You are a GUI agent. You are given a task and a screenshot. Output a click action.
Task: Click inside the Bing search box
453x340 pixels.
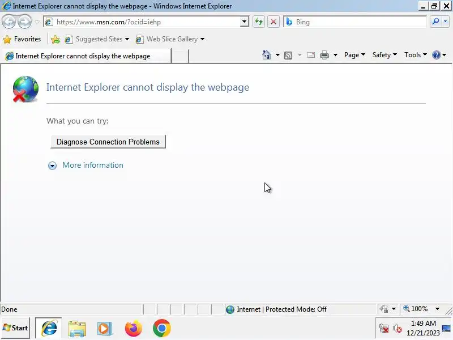[x=355, y=22]
